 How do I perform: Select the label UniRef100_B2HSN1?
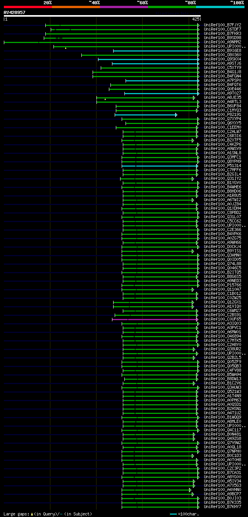(222, 409)
